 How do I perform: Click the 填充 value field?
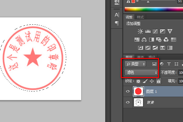click(x=181, y=81)
